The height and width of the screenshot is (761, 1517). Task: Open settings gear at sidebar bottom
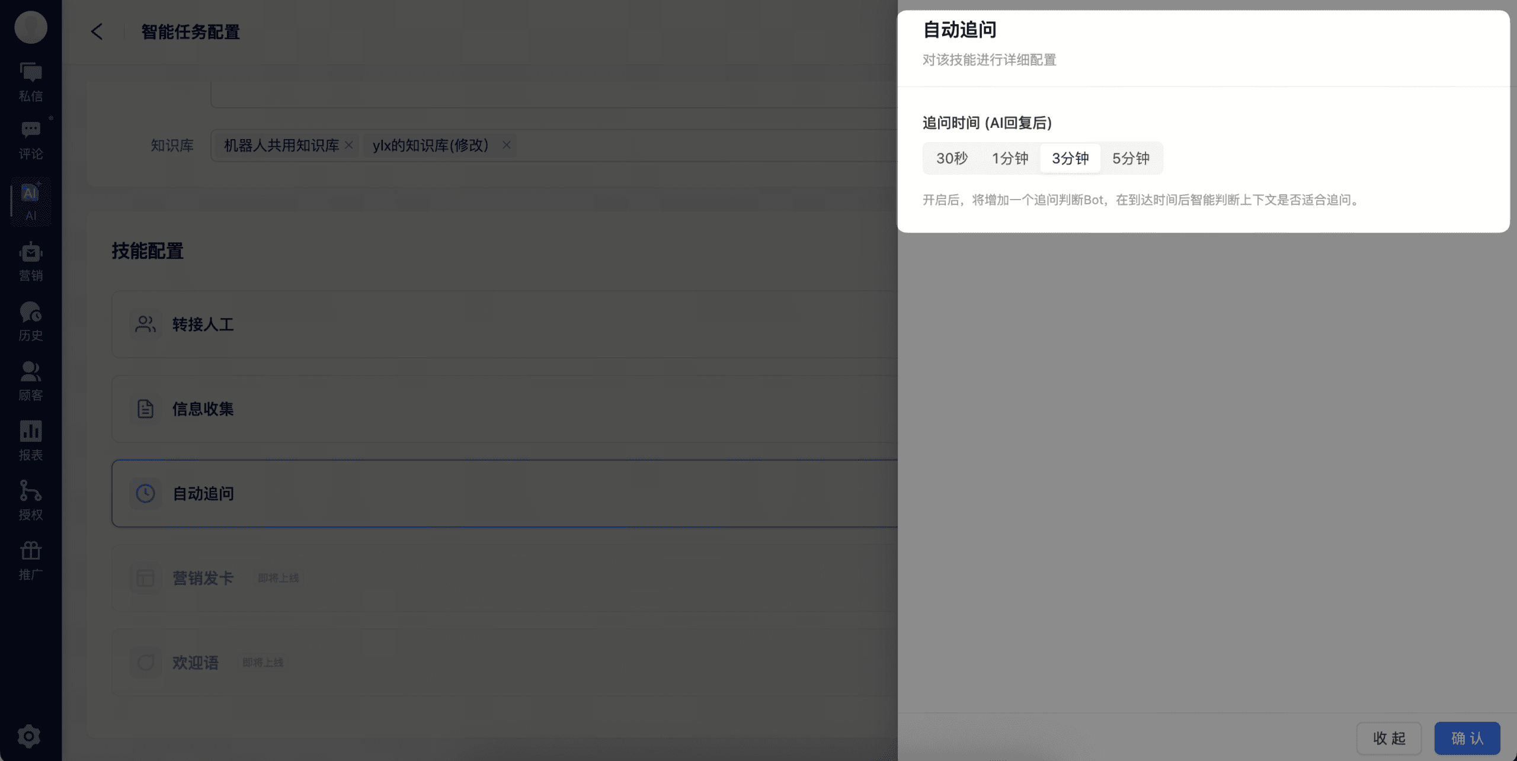[x=29, y=736]
